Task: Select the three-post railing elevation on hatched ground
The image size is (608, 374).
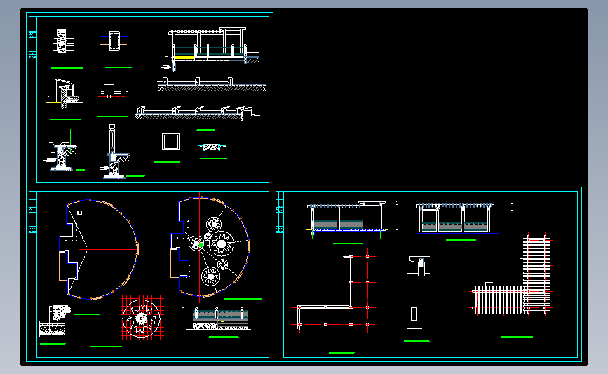Action: tap(212, 84)
